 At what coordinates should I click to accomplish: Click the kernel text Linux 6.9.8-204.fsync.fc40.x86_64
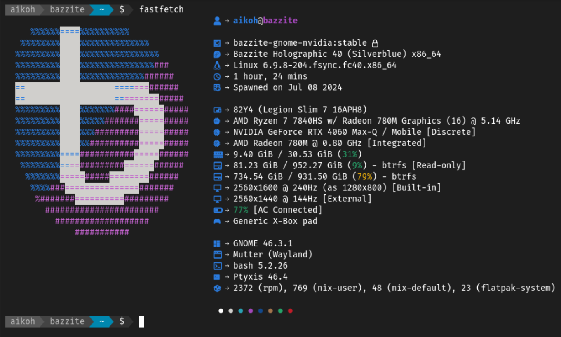click(x=315, y=65)
